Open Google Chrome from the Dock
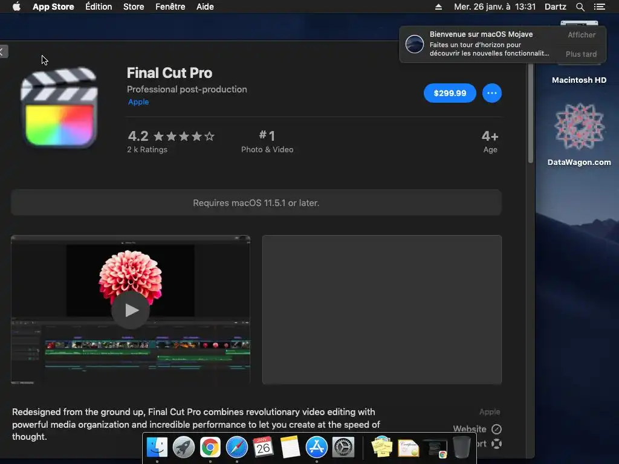Viewport: 619px width, 464px height. pyautogui.click(x=210, y=447)
